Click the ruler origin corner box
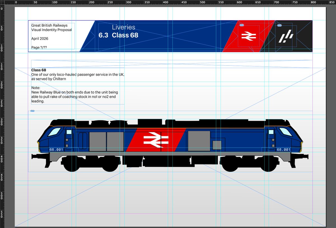The height and width of the screenshot is (228, 336). 2,3
